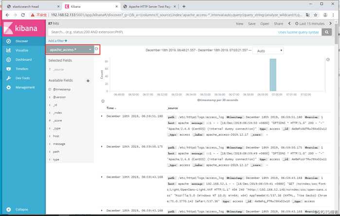Open Timelion from the sidebar
Screen dimensions: 340x216
[22, 69]
